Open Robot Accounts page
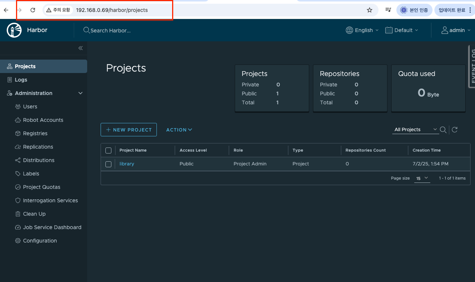The height and width of the screenshot is (282, 475). tap(39, 120)
